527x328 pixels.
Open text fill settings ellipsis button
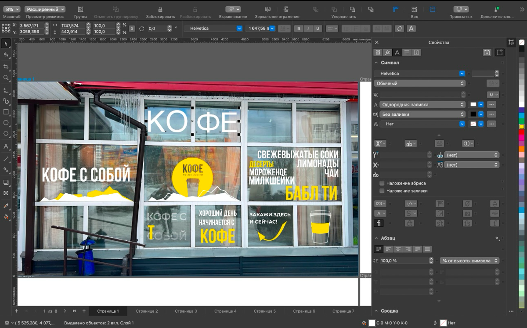[491, 104]
